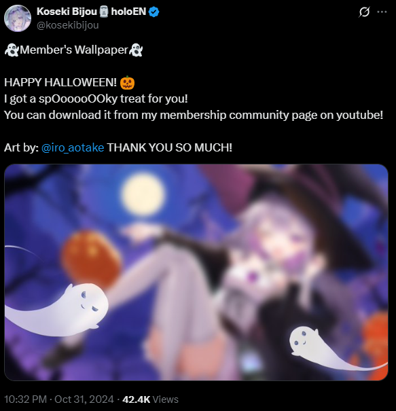This screenshot has width=396, height=411.
Task: Open the Koseki Bijou display name link
Action: point(67,12)
